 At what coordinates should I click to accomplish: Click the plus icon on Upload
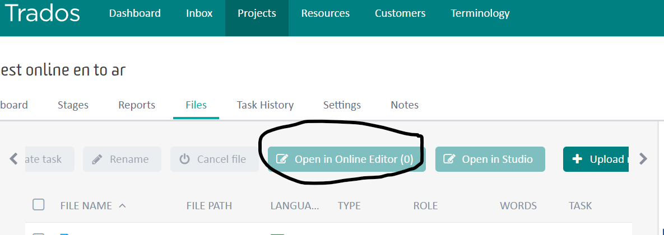click(577, 159)
